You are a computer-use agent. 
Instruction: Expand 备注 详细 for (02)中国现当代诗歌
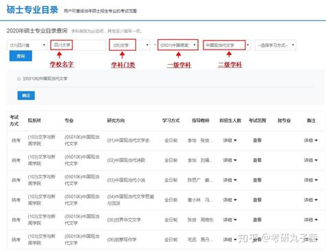tap(311, 160)
